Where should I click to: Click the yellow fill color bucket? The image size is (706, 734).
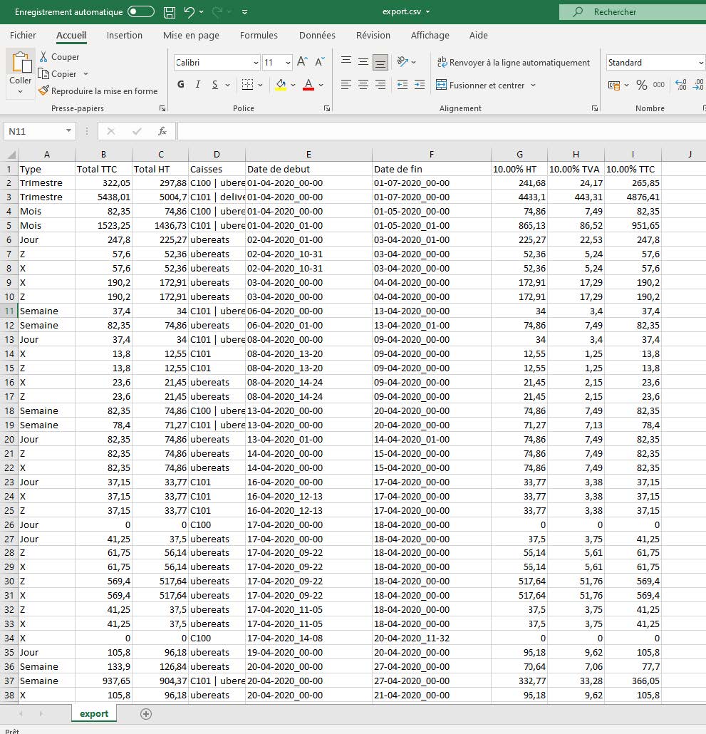pos(281,85)
